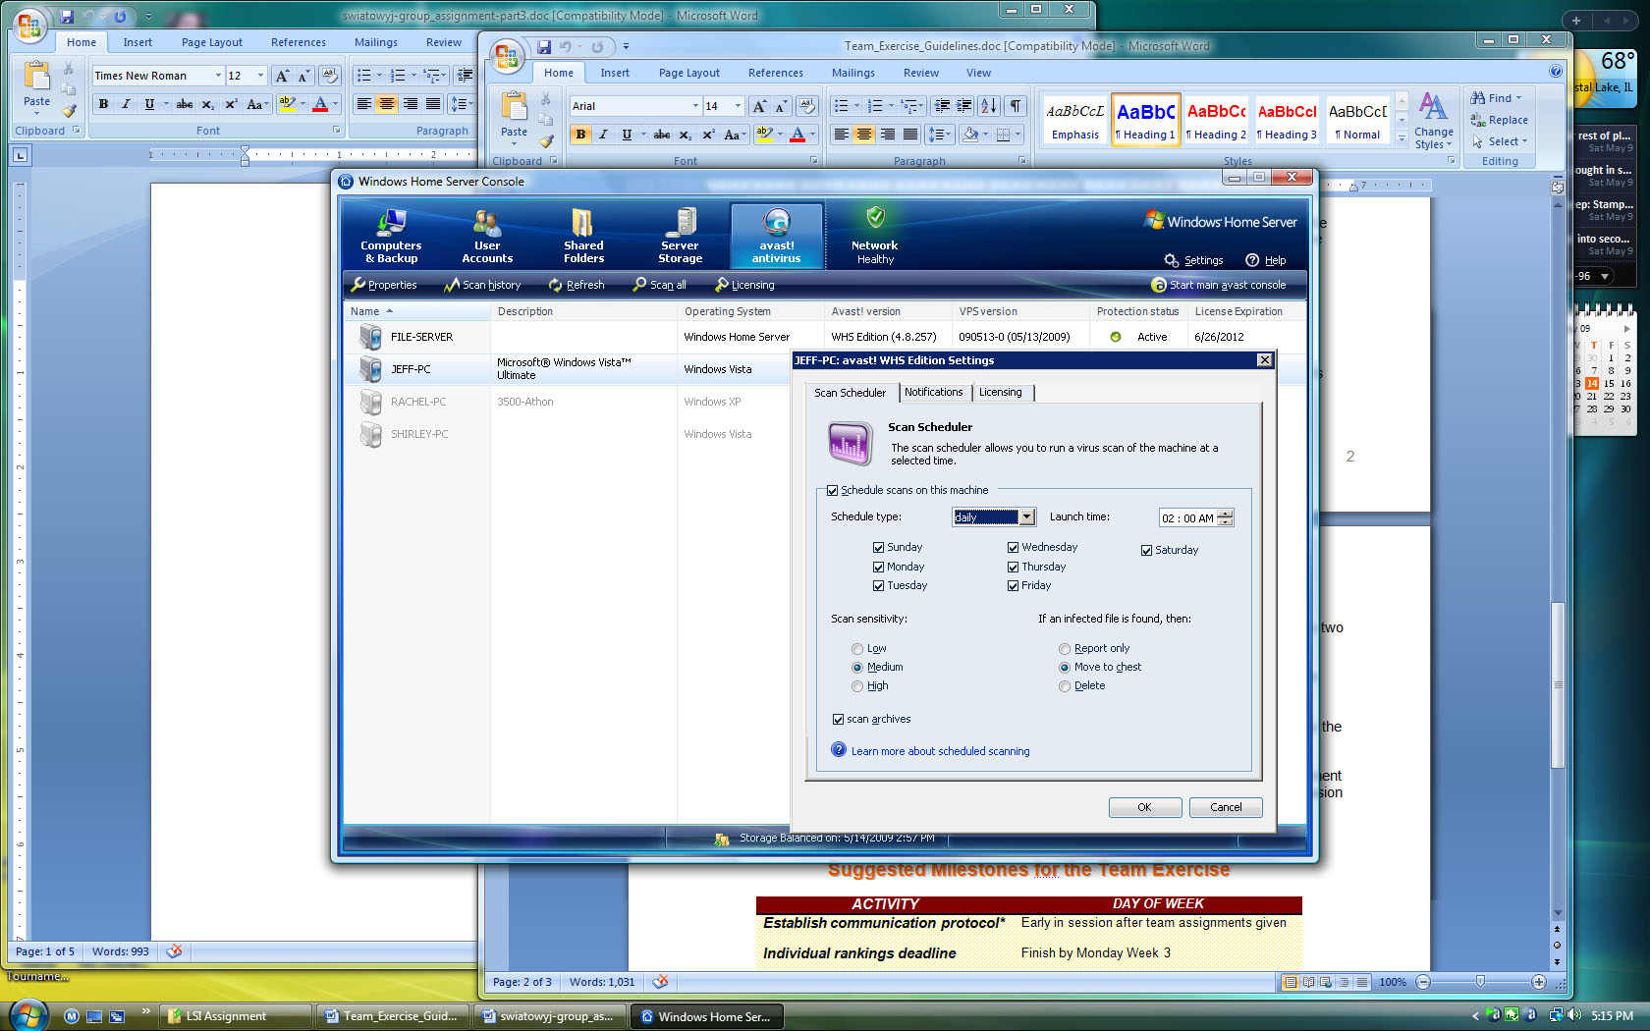Open Arial font name dropdown
The height and width of the screenshot is (1031, 1650).
(695, 106)
